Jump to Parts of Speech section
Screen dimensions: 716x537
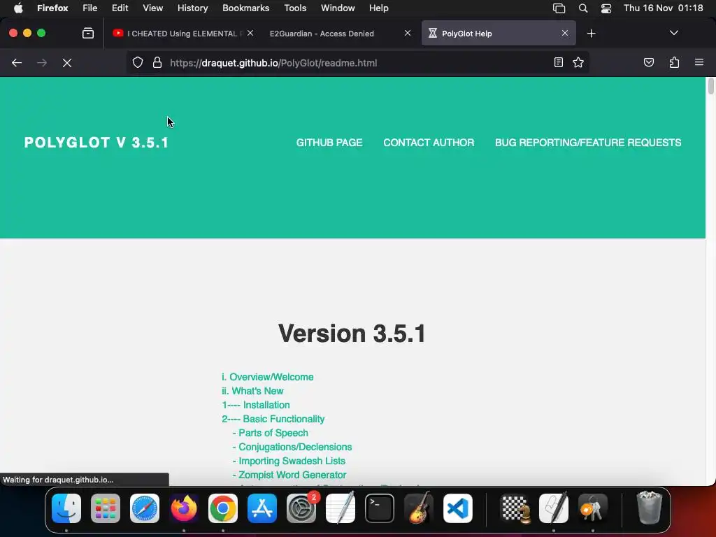[273, 433]
